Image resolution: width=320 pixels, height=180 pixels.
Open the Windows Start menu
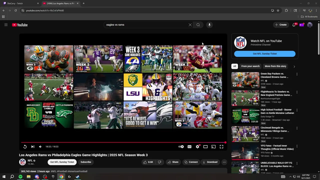4,177
